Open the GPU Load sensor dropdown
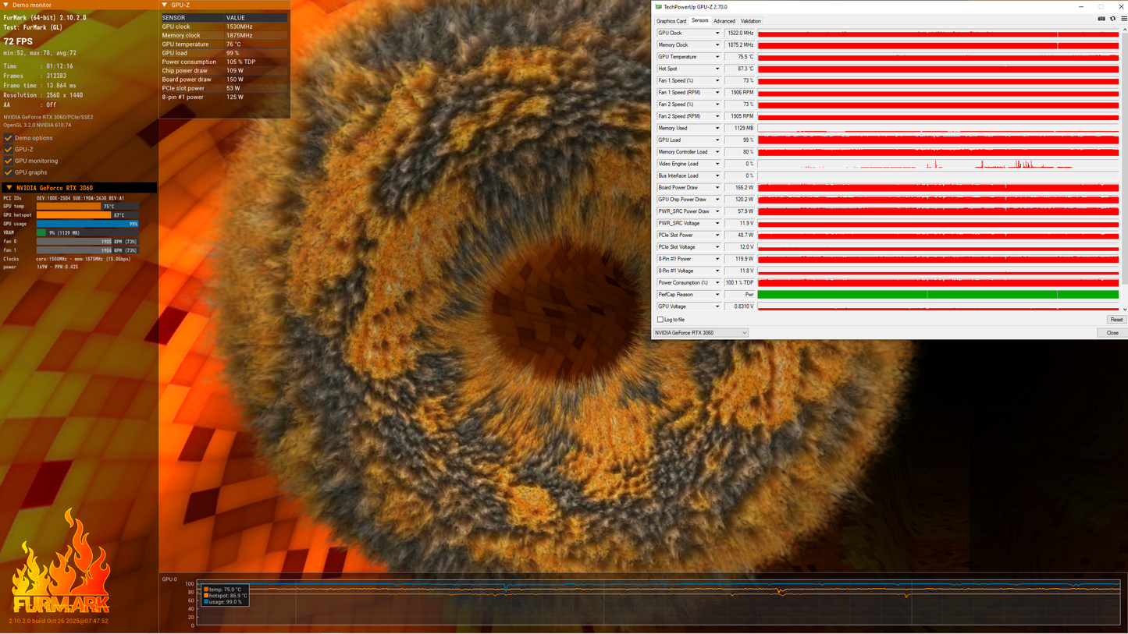 pyautogui.click(x=717, y=140)
